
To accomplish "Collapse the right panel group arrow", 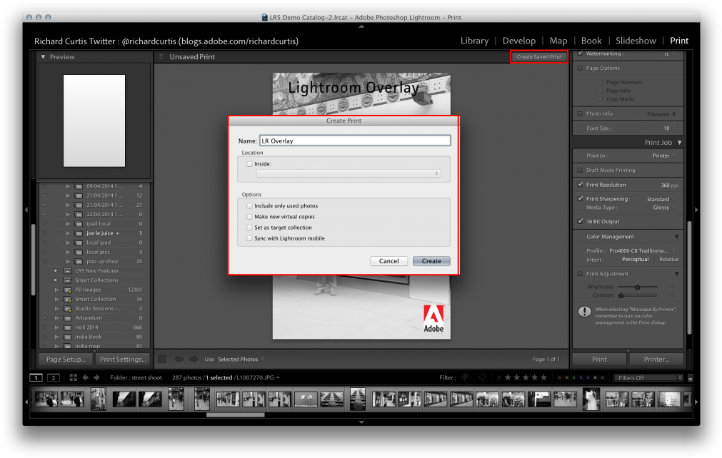I will (696, 210).
